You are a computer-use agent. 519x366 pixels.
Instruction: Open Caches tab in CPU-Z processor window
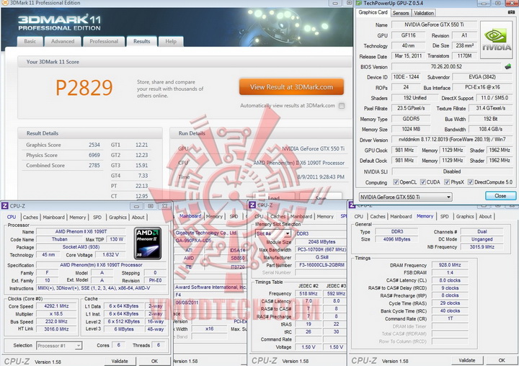pos(30,217)
